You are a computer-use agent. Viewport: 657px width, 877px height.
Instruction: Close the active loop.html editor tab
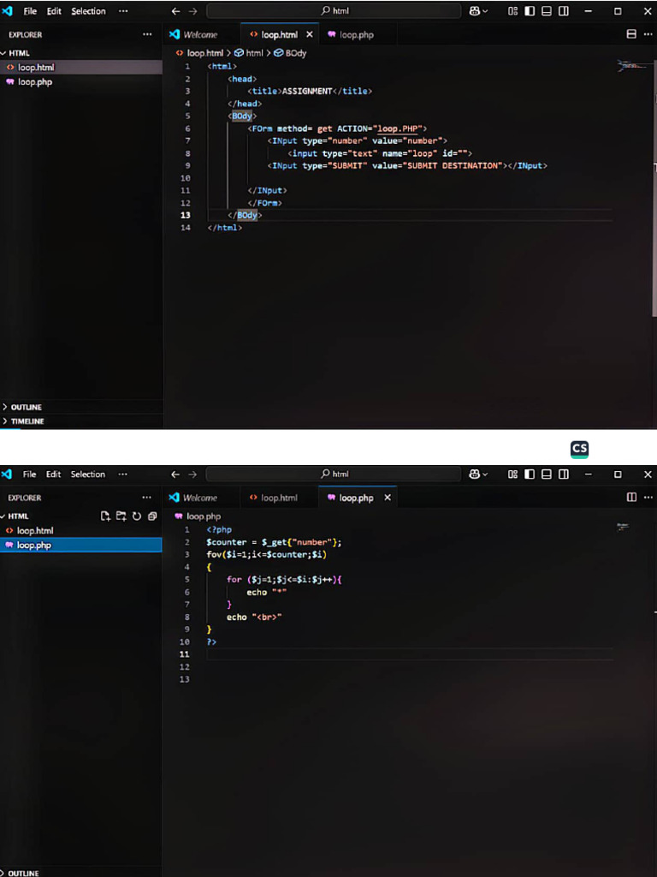click(x=309, y=34)
